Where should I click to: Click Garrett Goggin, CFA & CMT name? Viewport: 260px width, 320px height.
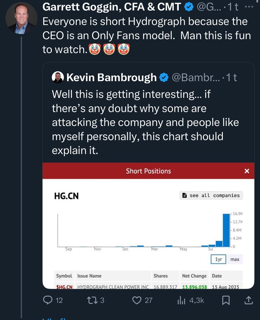112,6
